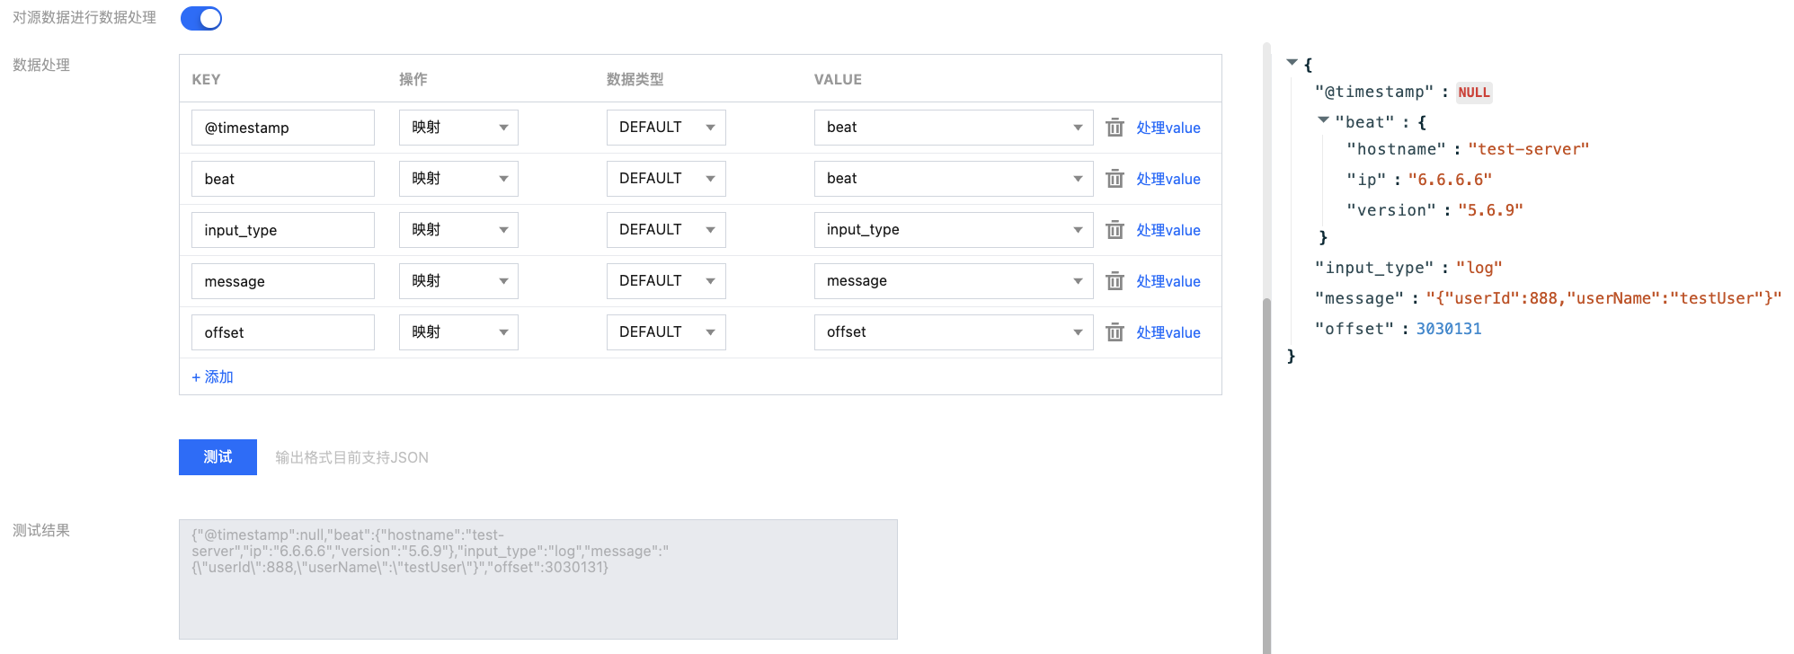Screen dimensions: 1794x654
Task: Click trash icon for beat row
Action: click(x=1115, y=179)
